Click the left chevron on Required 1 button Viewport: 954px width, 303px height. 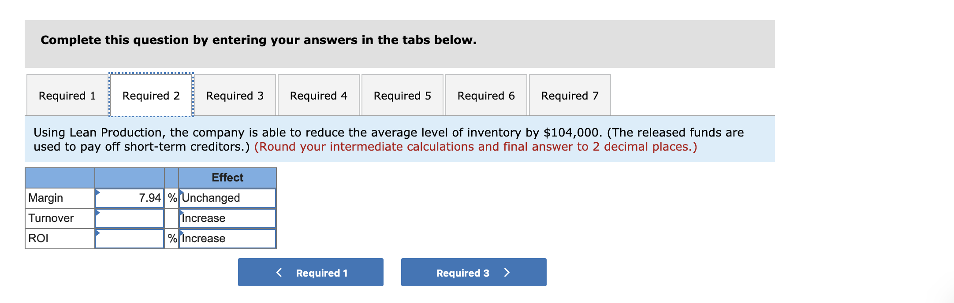pos(279,272)
